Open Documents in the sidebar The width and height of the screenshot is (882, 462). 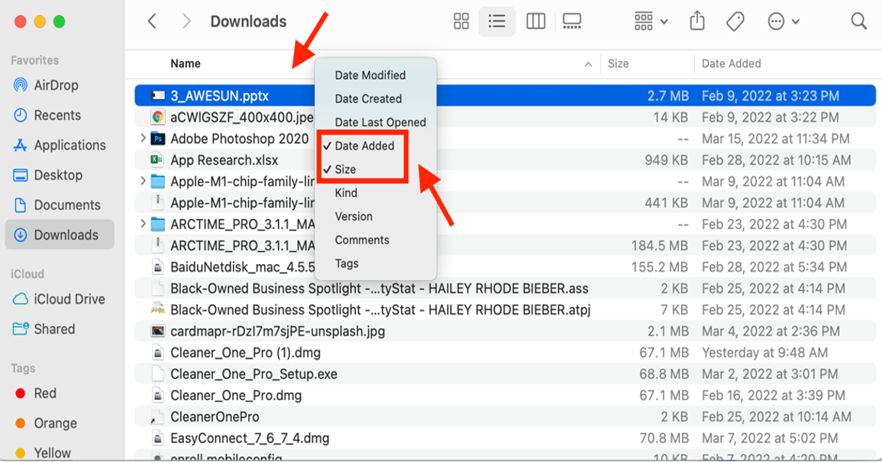66,205
